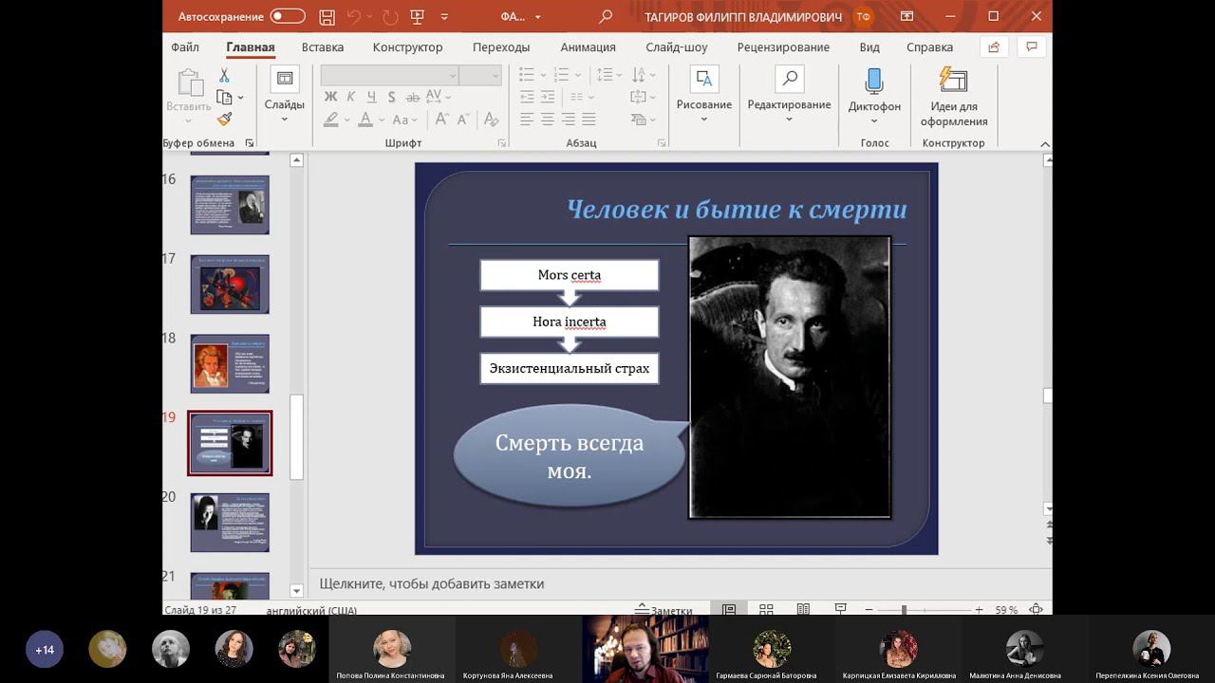Switch to slide sorter view icon
1215x683 pixels.
pos(766,610)
